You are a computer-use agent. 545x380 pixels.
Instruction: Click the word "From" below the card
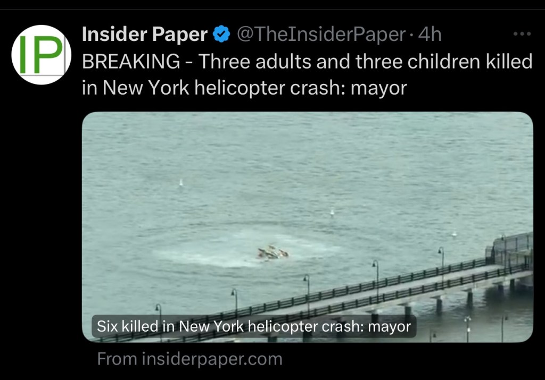click(117, 359)
